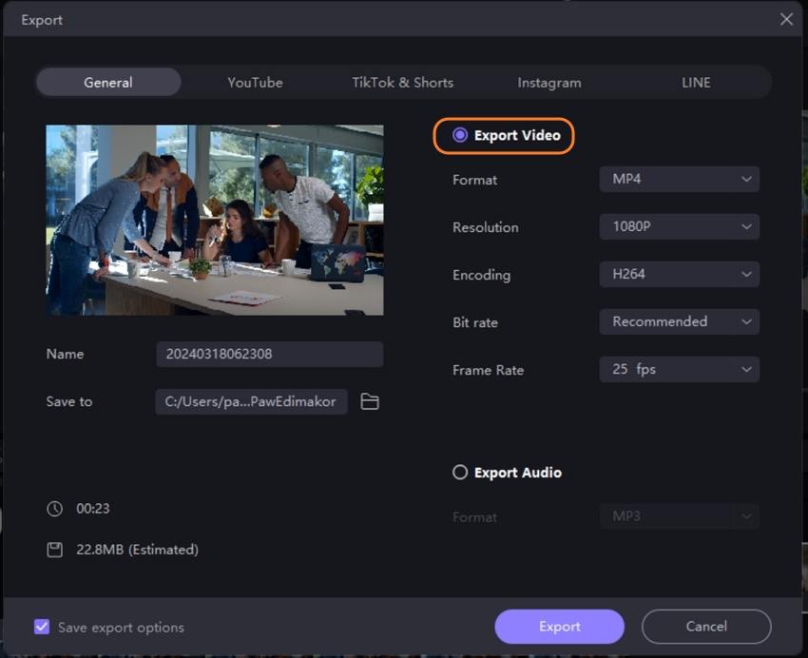Viewport: 808px width, 658px height.
Task: Select the General tab
Action: pyautogui.click(x=107, y=83)
